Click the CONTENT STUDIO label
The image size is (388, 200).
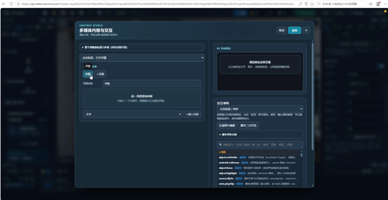(x=91, y=26)
